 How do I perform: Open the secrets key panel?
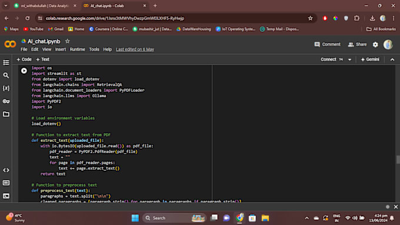coord(6,101)
